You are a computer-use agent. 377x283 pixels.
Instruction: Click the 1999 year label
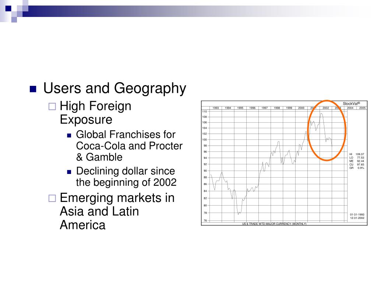[289, 108]
